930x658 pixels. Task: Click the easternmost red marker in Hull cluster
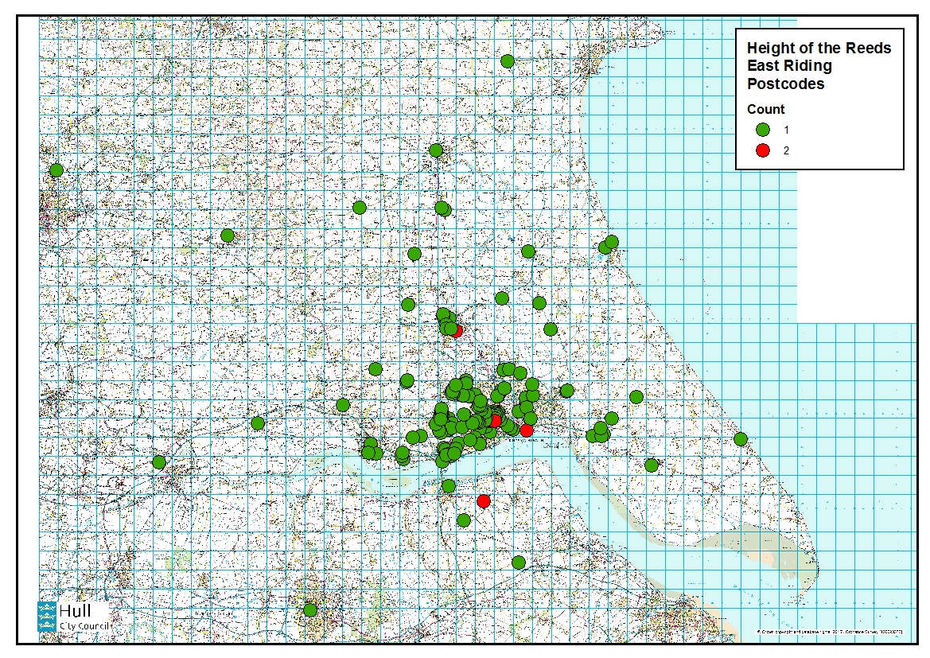526,430
